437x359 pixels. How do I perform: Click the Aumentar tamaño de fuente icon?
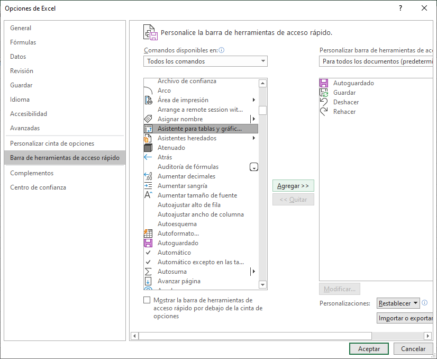[148, 195]
